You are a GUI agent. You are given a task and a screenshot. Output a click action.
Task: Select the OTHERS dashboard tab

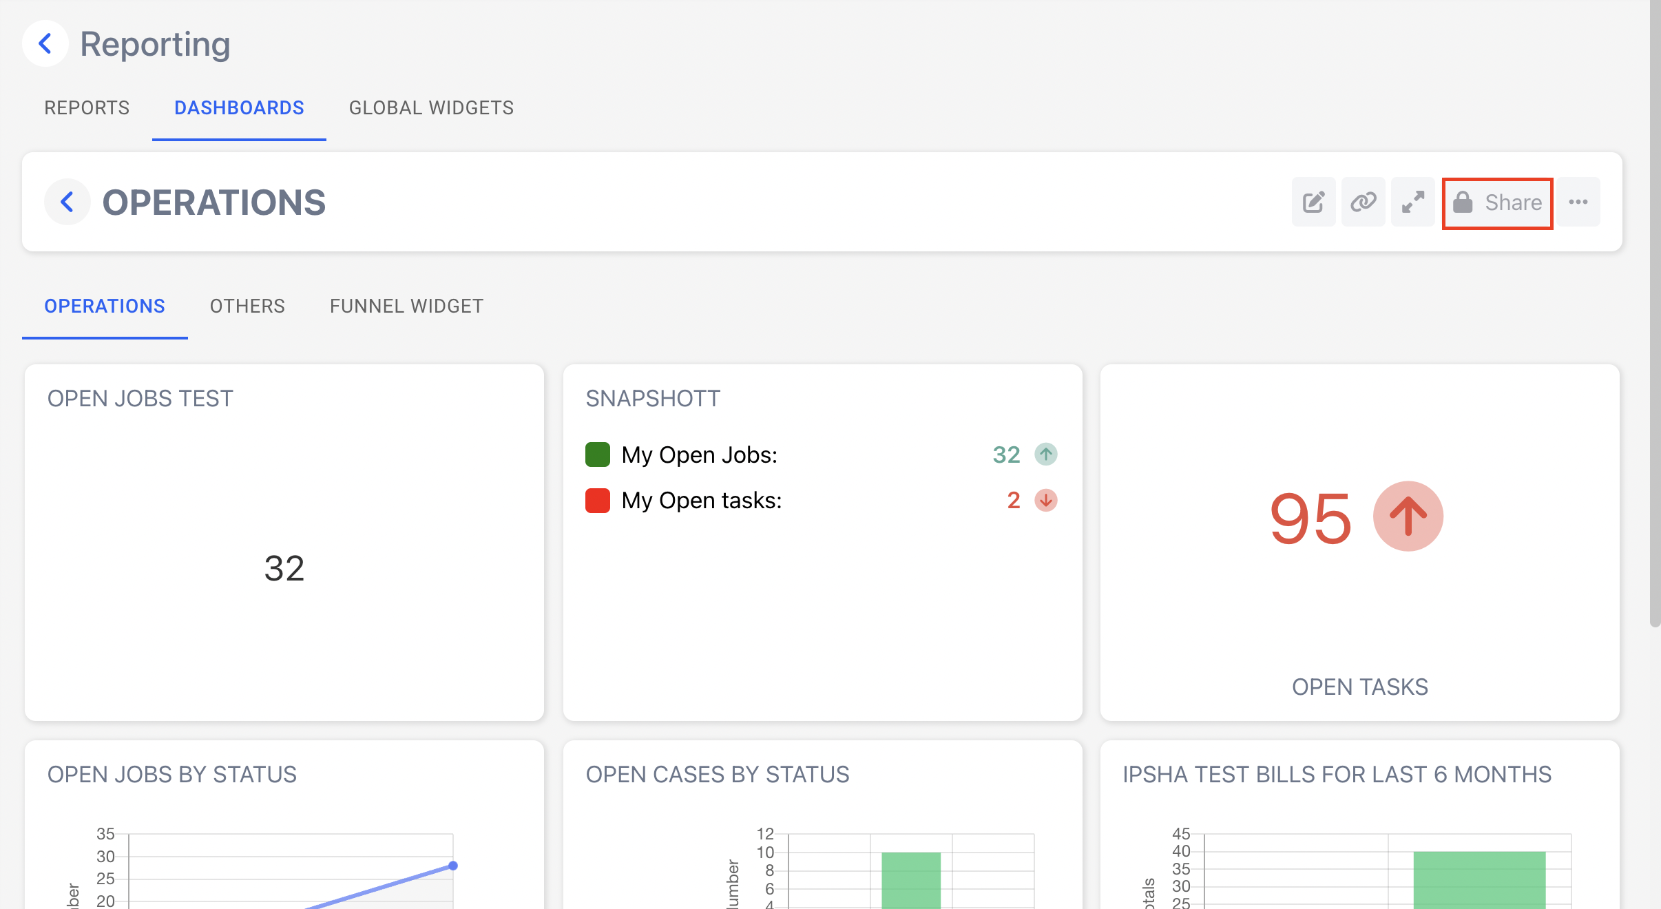[247, 306]
